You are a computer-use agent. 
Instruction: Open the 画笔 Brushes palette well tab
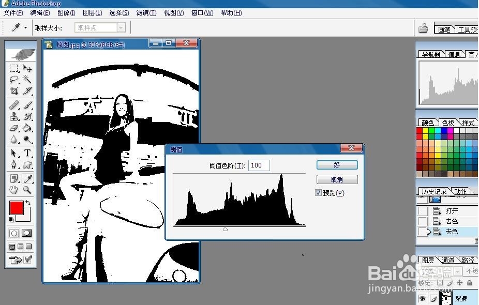444,29
